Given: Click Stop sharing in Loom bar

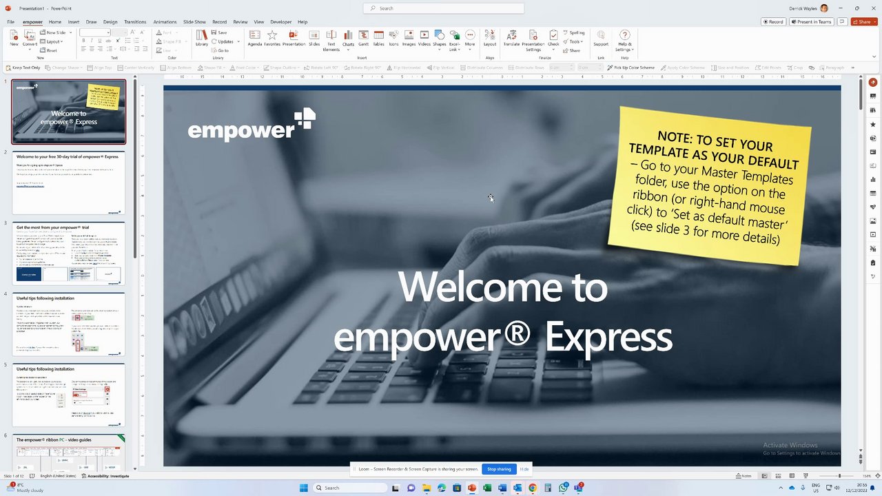Looking at the screenshot, I should (x=499, y=469).
